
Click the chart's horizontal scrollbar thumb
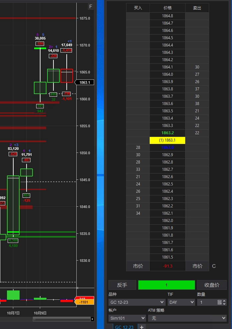tap(62, 319)
